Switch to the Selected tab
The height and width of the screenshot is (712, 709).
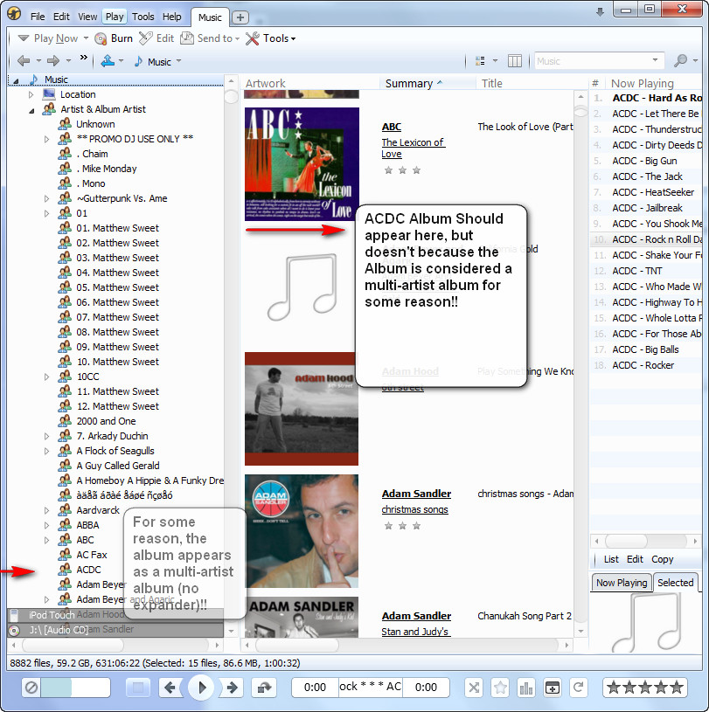(x=675, y=583)
